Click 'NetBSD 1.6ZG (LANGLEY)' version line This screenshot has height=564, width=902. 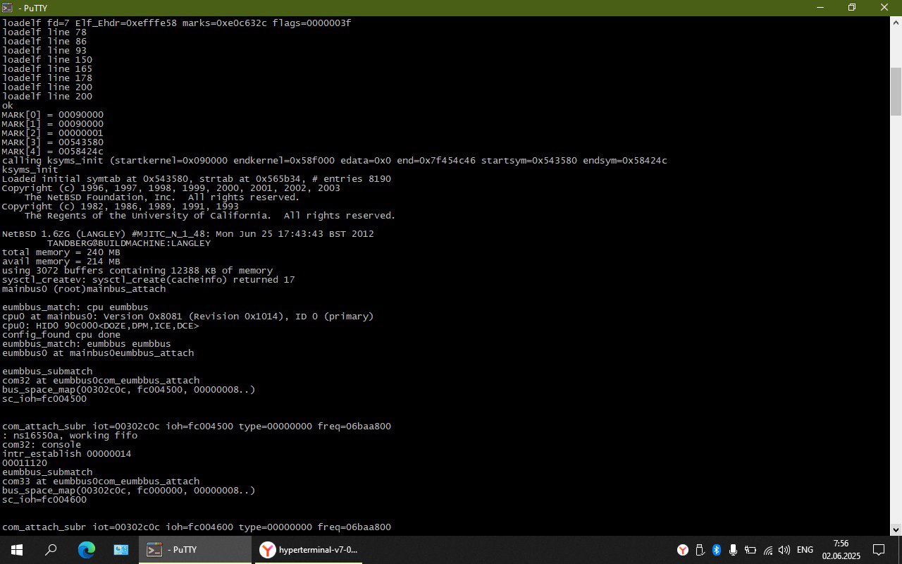[188, 234]
